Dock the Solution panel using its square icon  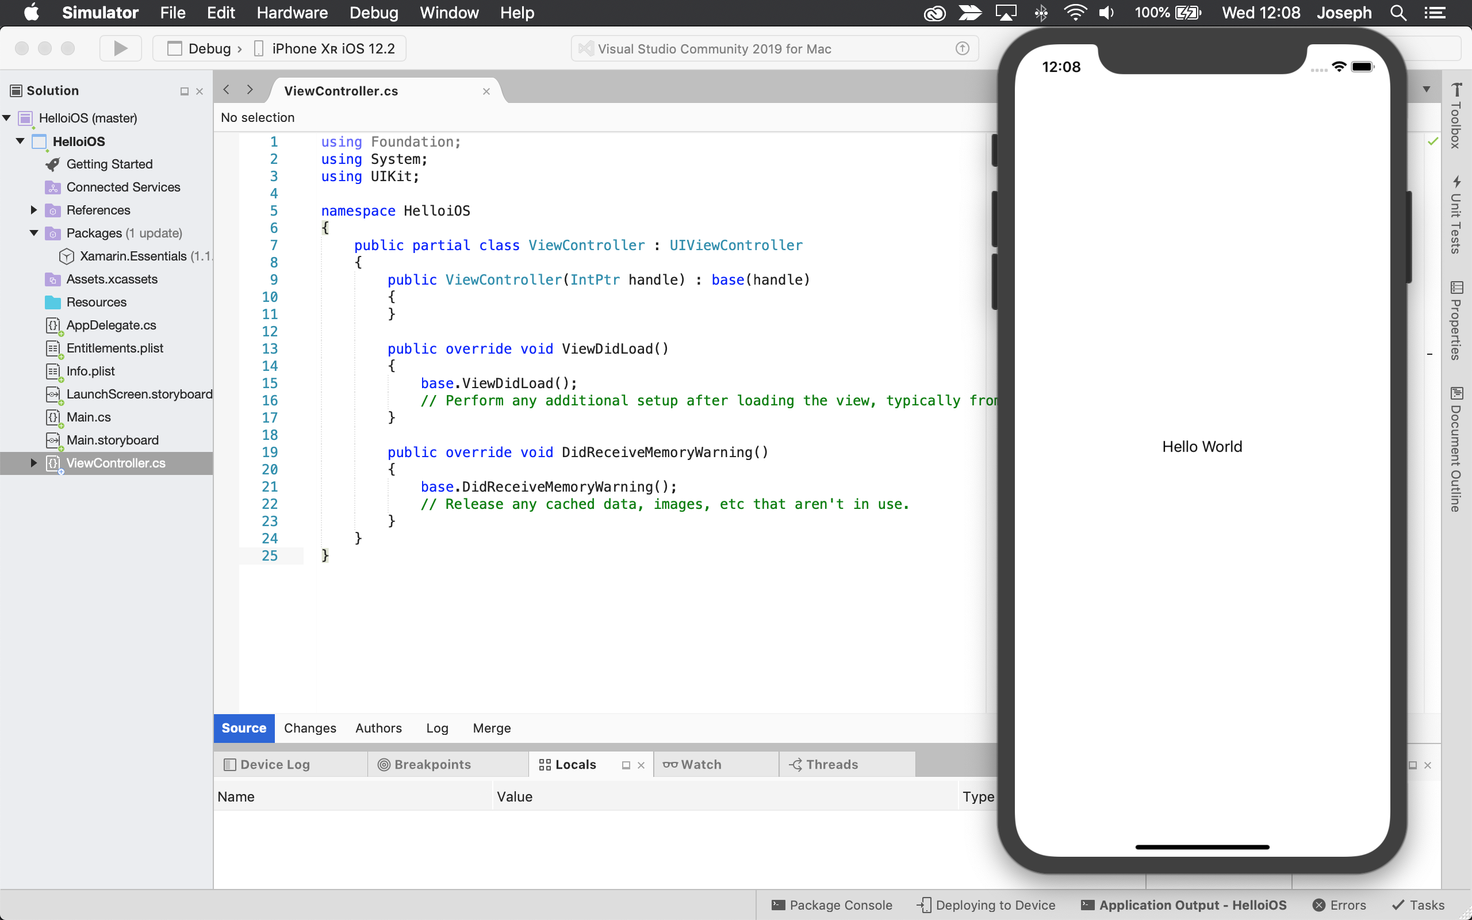(x=185, y=91)
